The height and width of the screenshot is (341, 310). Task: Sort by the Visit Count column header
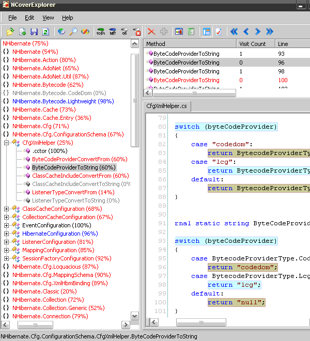click(x=256, y=44)
